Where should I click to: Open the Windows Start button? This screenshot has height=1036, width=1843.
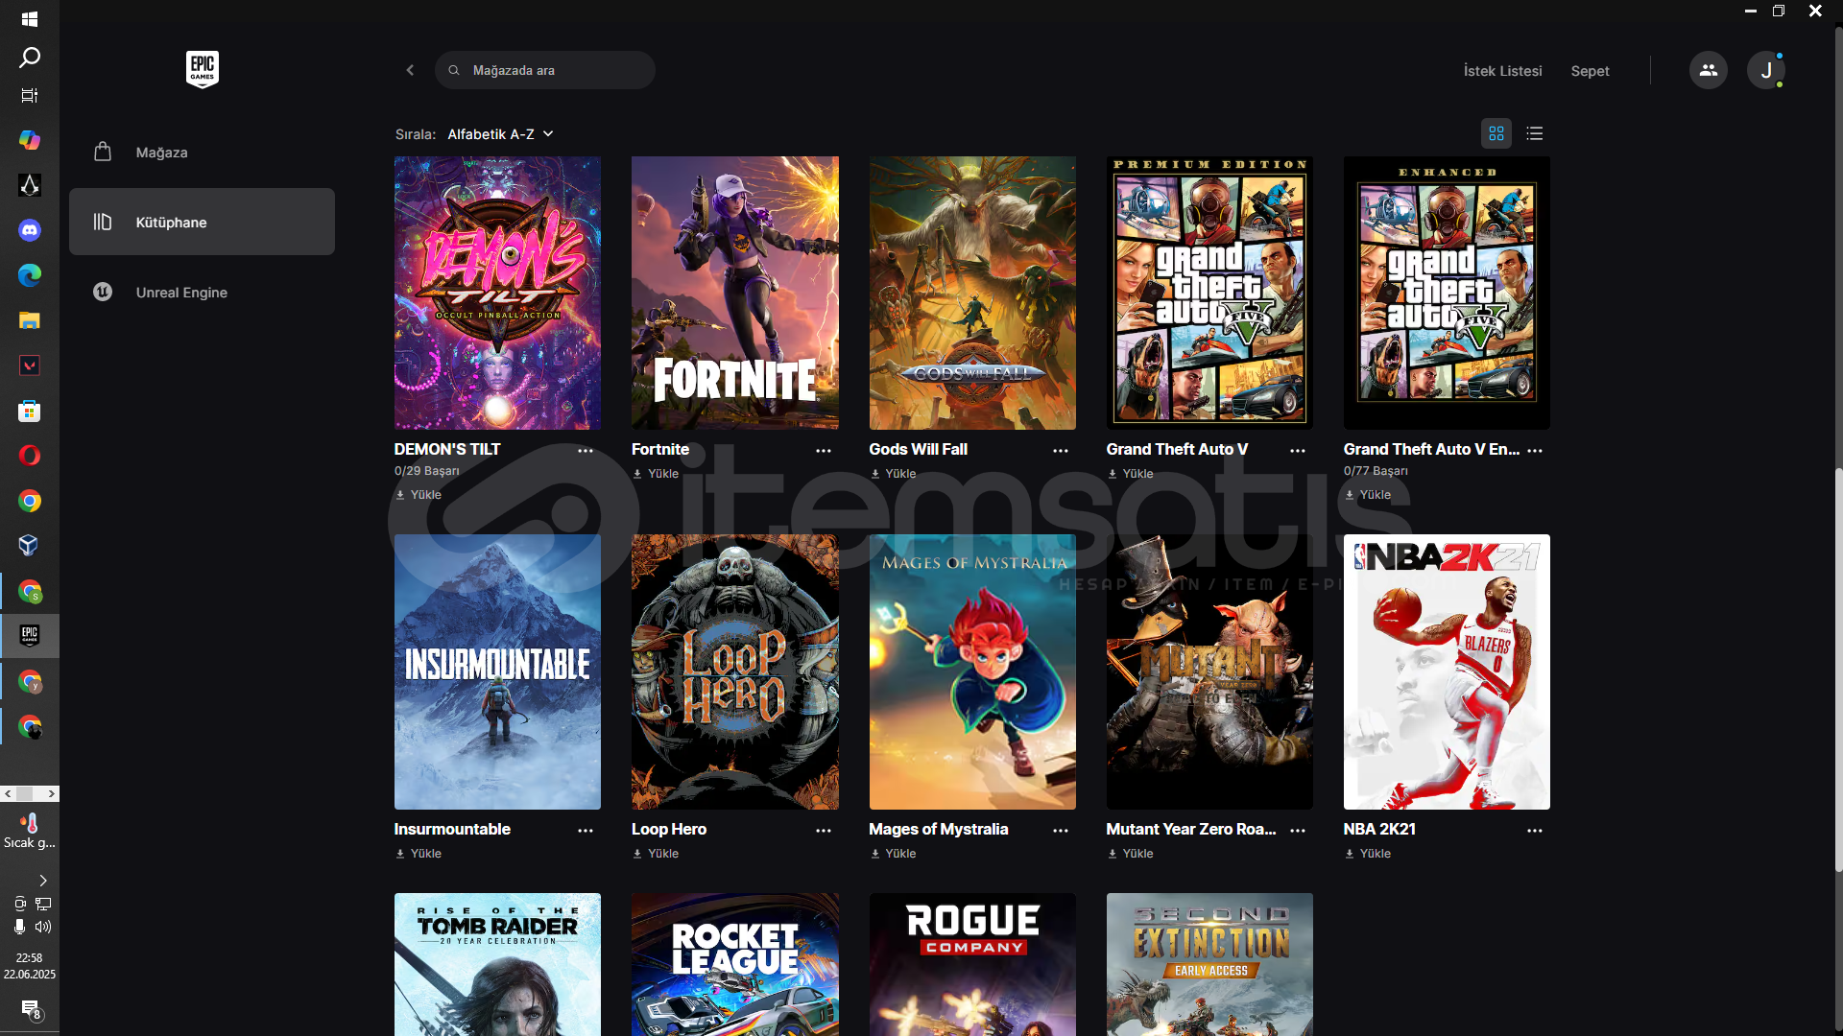pos(30,19)
